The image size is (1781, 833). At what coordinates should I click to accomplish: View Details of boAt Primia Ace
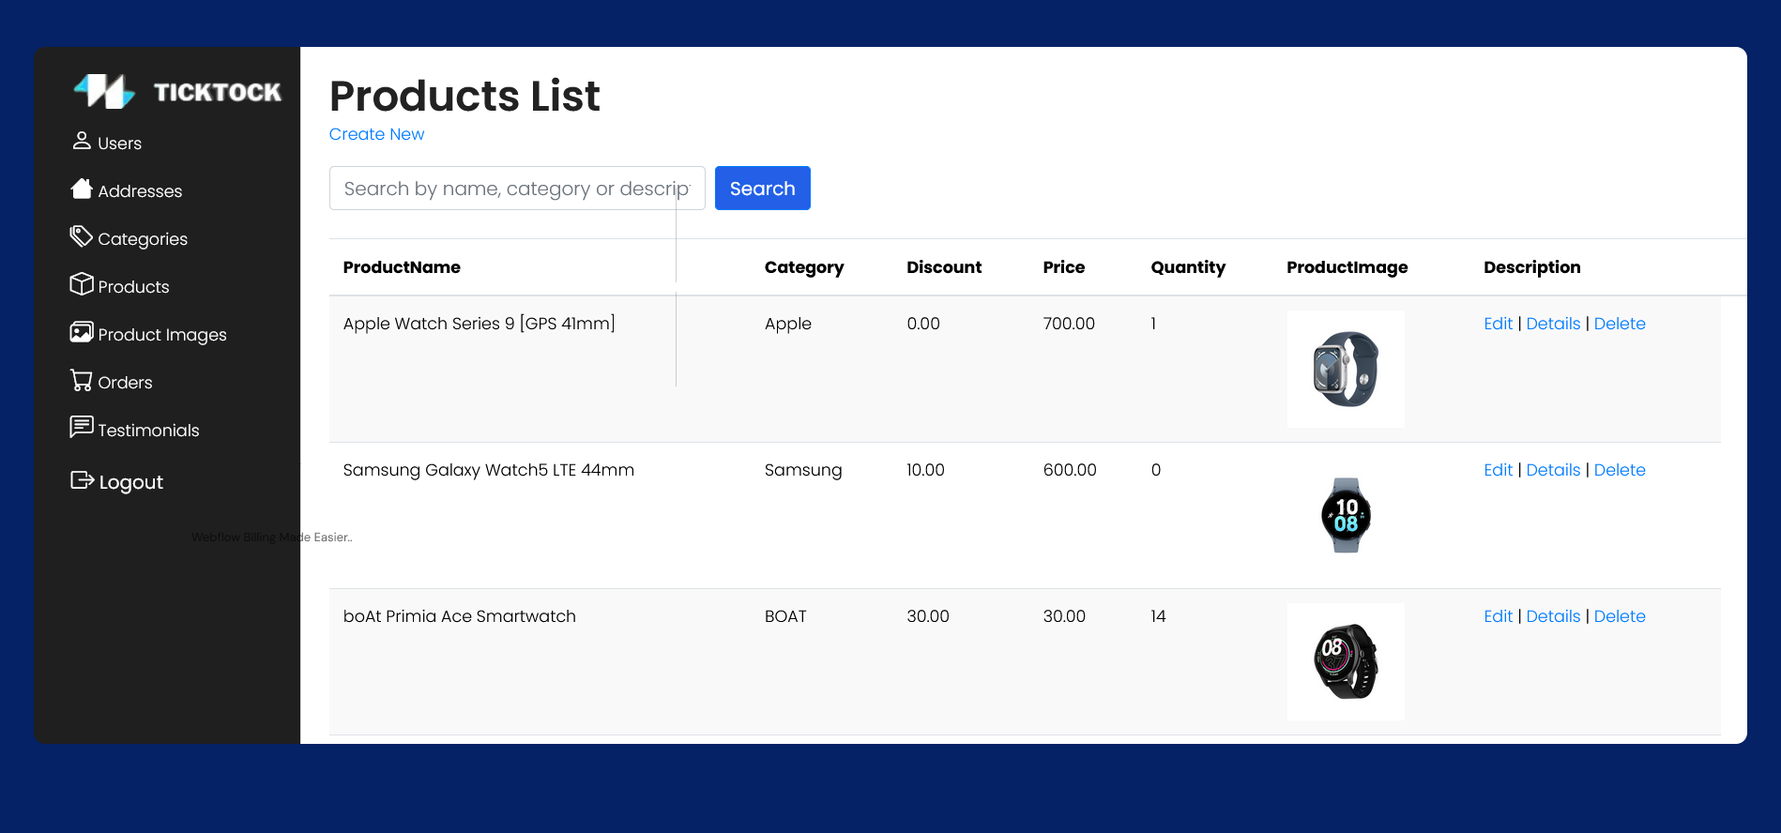[x=1553, y=616]
